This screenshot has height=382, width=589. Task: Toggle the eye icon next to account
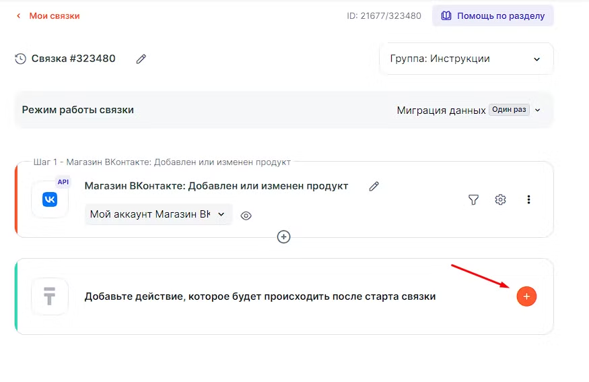[246, 216]
